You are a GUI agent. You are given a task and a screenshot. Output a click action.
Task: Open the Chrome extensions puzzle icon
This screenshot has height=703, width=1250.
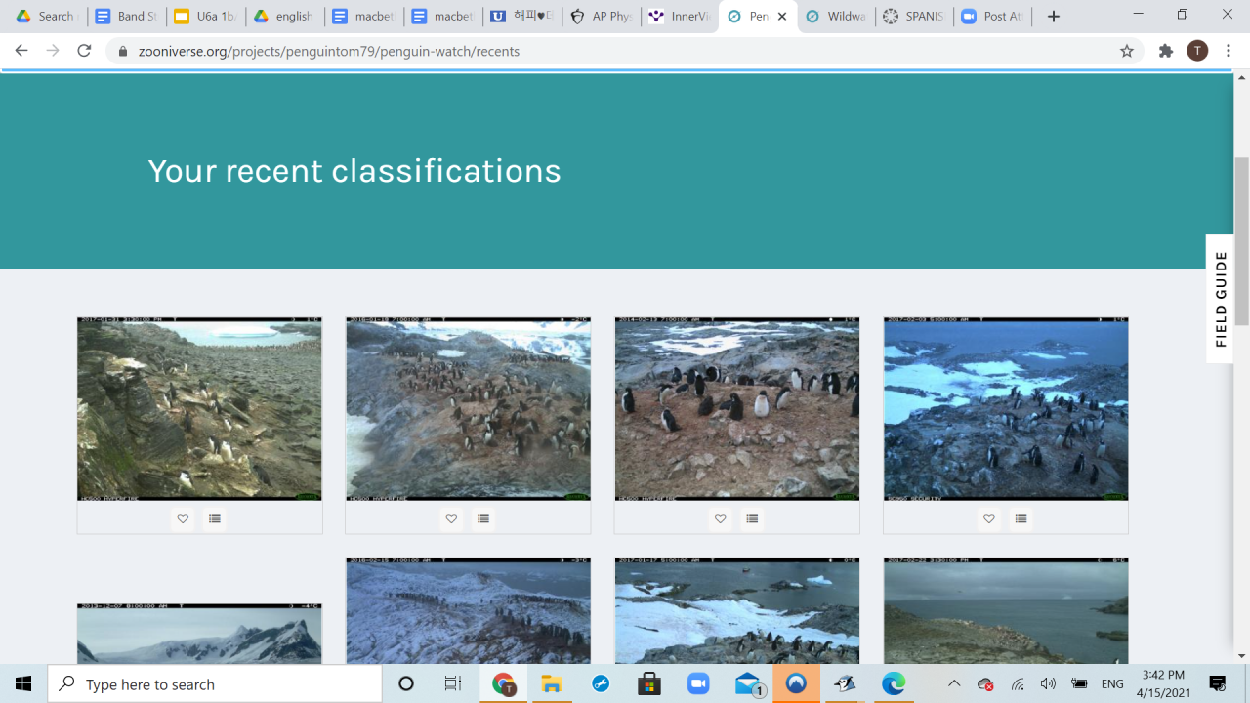tap(1165, 51)
